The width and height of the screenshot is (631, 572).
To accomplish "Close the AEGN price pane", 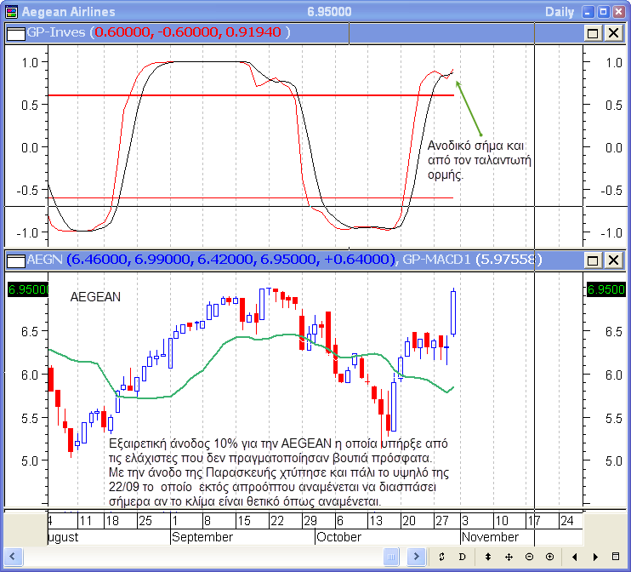I will click(612, 259).
